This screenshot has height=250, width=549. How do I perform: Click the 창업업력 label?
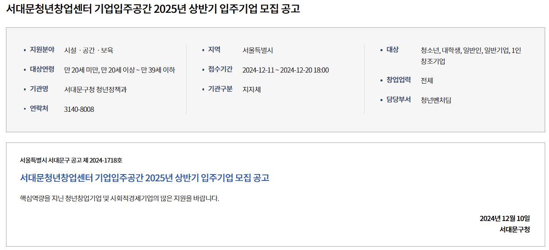click(x=399, y=80)
